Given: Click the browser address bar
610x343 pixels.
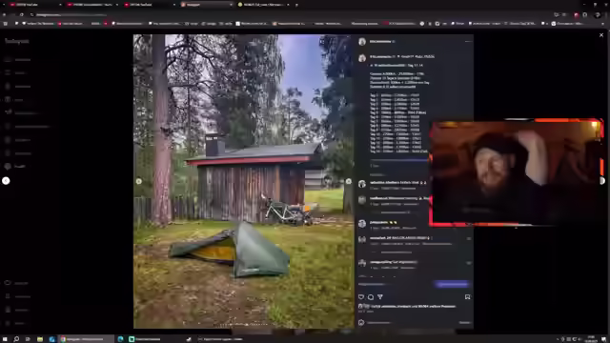Looking at the screenshot, I should tap(288, 15).
